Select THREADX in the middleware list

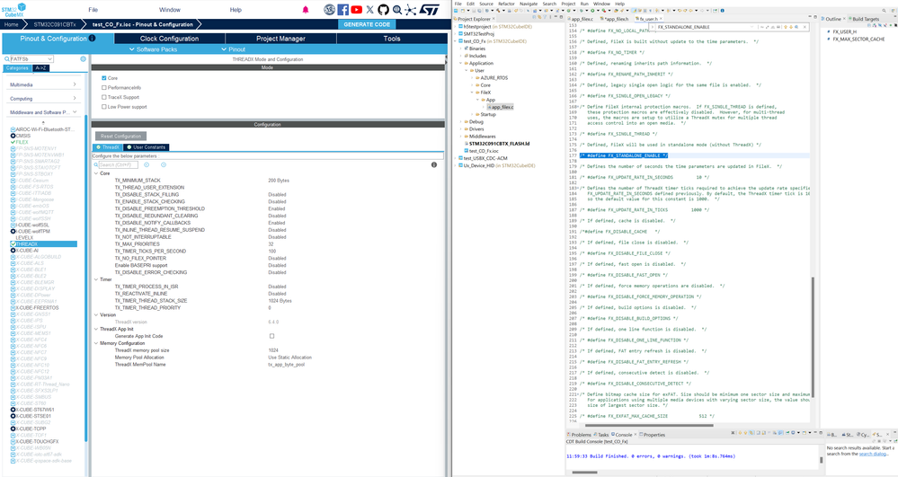click(x=43, y=244)
